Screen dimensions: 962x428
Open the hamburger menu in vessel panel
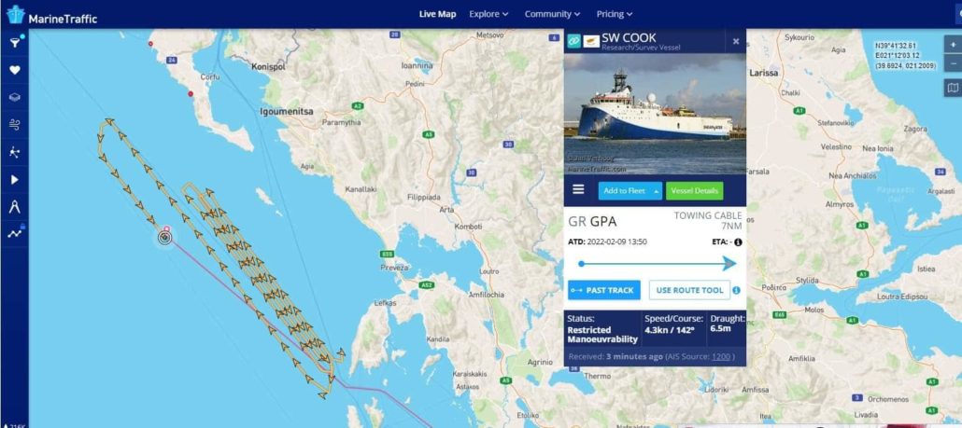[578, 189]
